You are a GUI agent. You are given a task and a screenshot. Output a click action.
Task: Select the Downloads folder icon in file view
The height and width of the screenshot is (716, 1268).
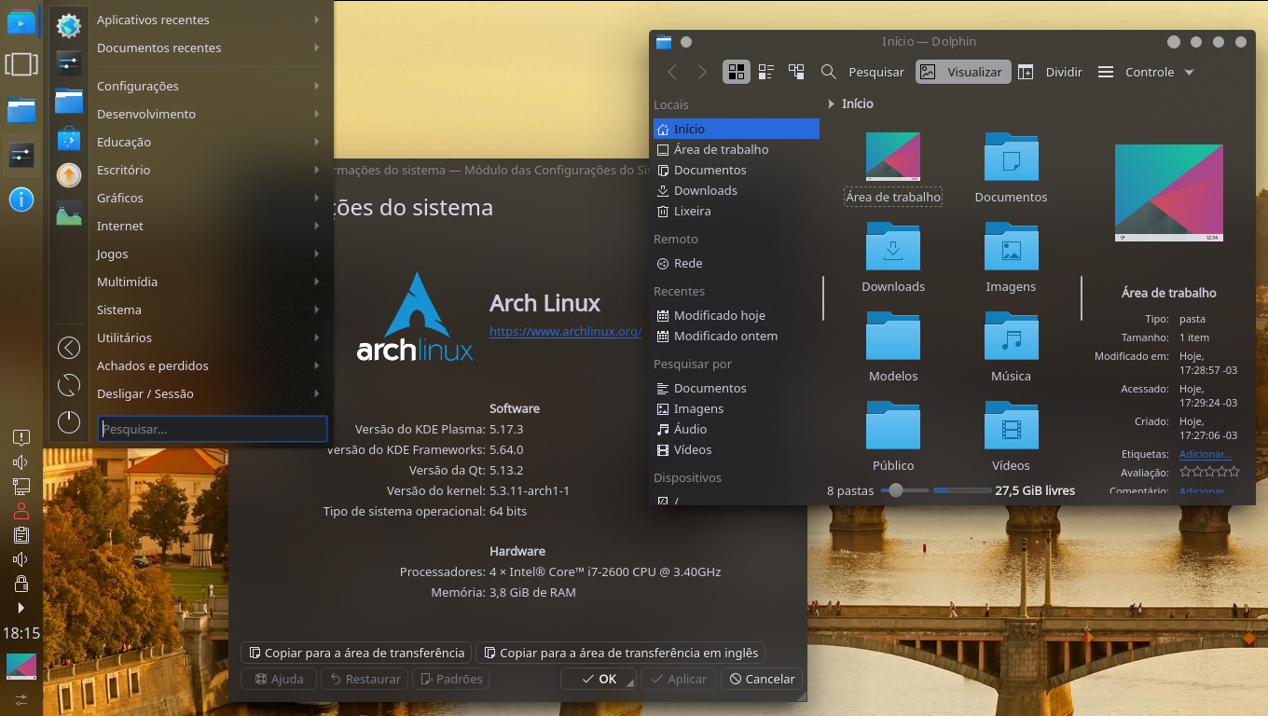point(893,245)
